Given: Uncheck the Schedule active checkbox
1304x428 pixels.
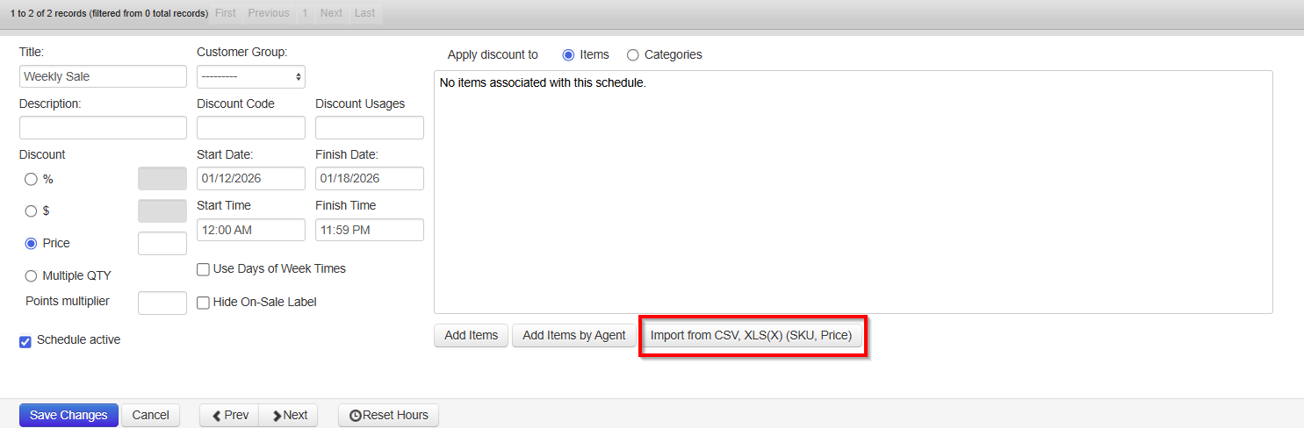Looking at the screenshot, I should 25,341.
